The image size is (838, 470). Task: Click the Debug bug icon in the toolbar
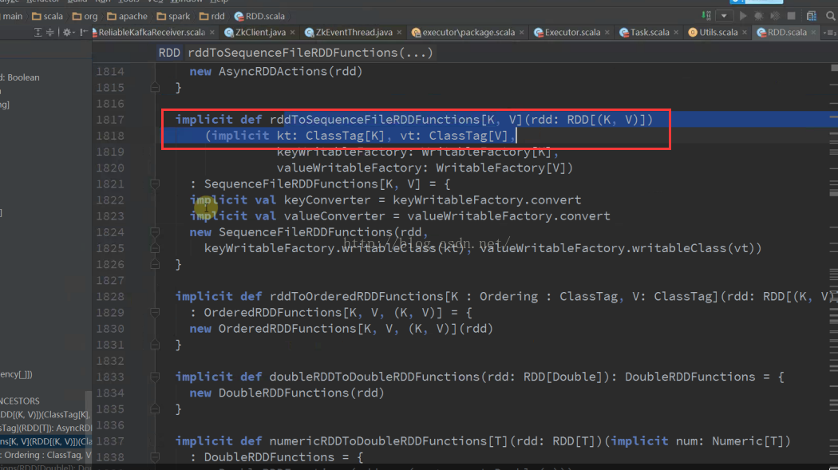[x=758, y=16]
